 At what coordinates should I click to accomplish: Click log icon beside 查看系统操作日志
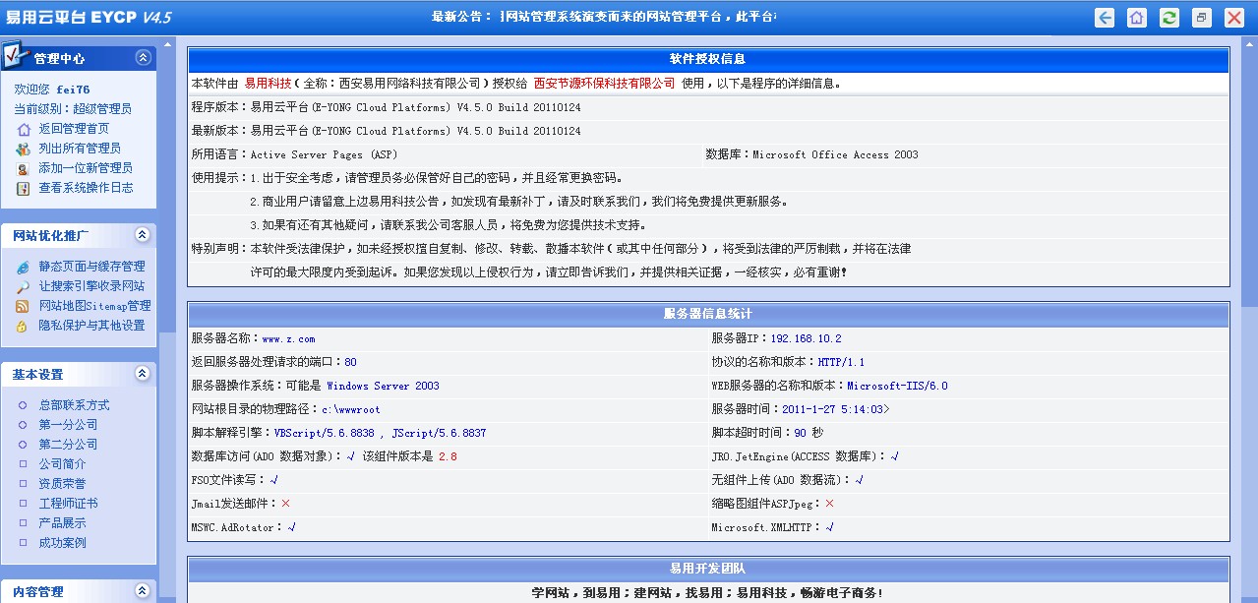point(23,188)
